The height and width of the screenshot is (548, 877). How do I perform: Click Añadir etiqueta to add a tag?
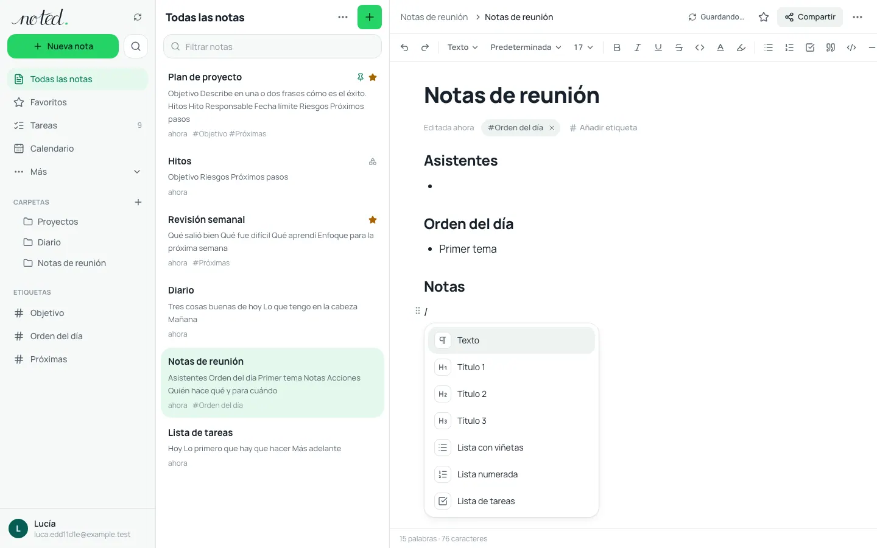click(x=603, y=128)
